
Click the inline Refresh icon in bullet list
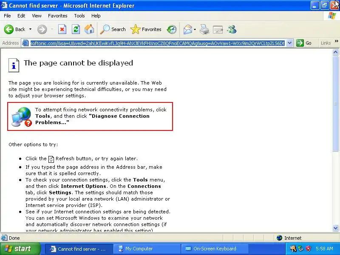click(51, 159)
